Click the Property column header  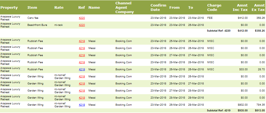pos(9,7)
